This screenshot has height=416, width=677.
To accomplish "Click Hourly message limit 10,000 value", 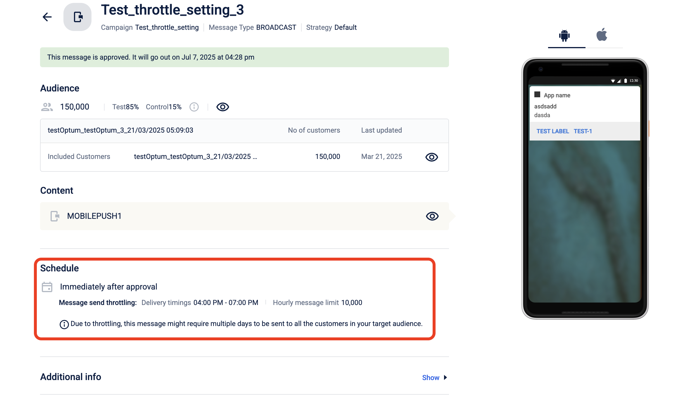I will 352,303.
